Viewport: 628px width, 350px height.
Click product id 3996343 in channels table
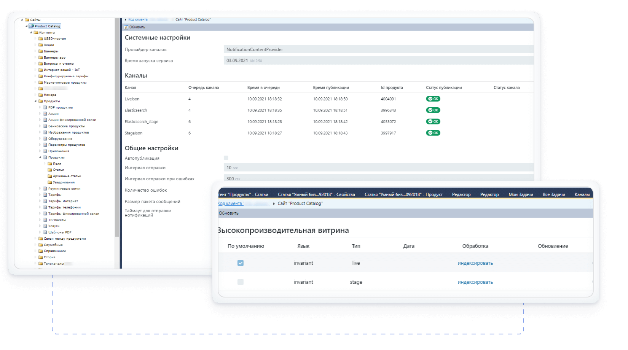(x=388, y=110)
